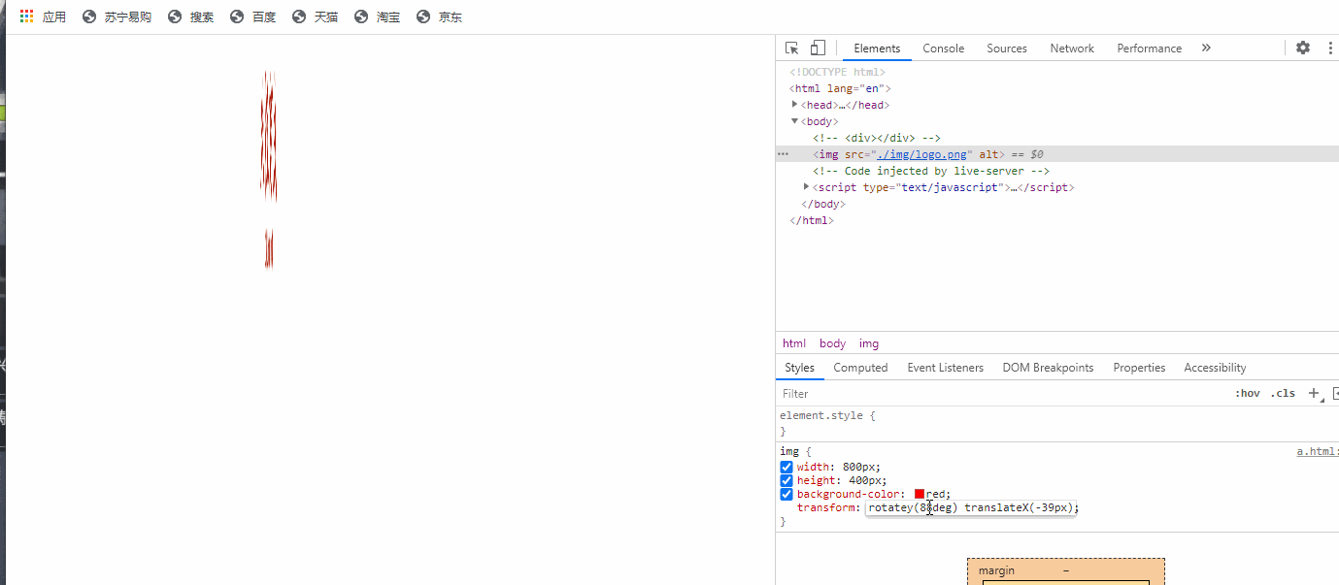Viewport: 1339px width, 585px height.
Task: Switch to the Elements tab
Action: [877, 49]
